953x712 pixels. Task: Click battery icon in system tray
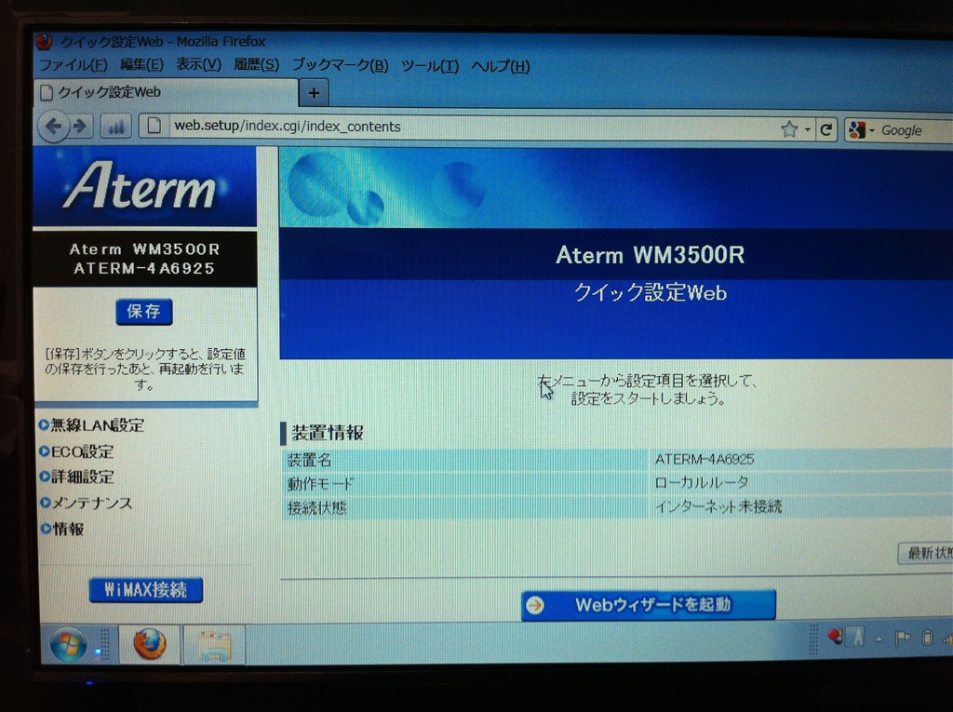(927, 638)
